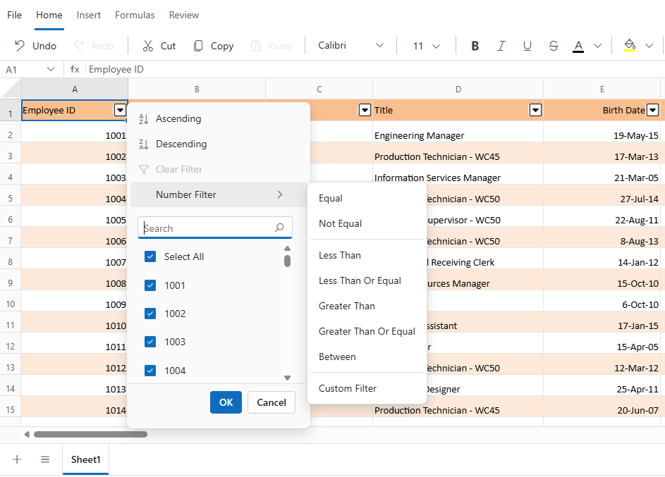This screenshot has height=477, width=665.
Task: Uncheck the Select All checkbox
Action: click(x=150, y=256)
